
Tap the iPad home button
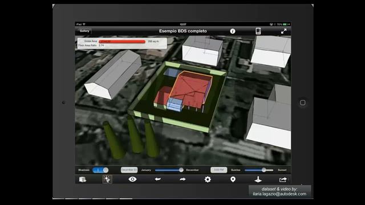(x=303, y=102)
